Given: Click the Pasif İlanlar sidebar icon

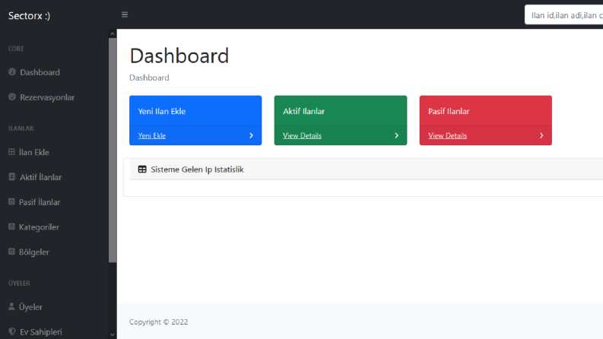Looking at the screenshot, I should (x=12, y=201).
